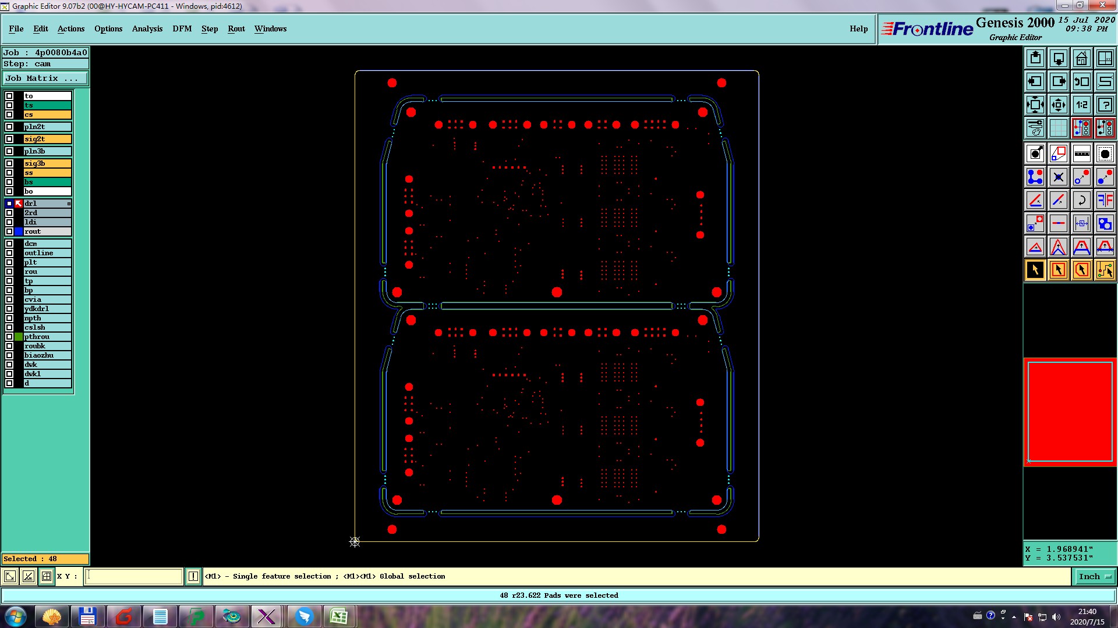
Task: Click the blue color swatch of rout layer
Action: [19, 231]
